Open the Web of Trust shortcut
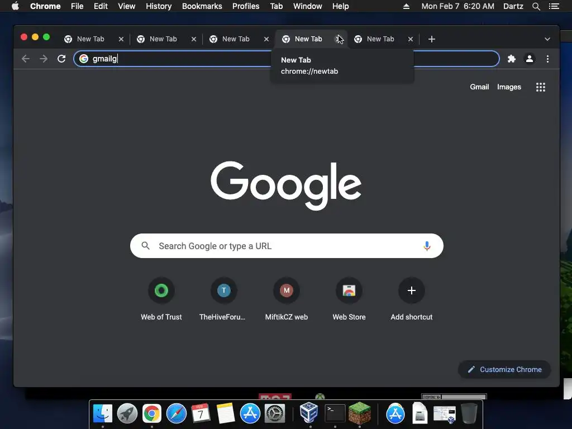 (161, 299)
